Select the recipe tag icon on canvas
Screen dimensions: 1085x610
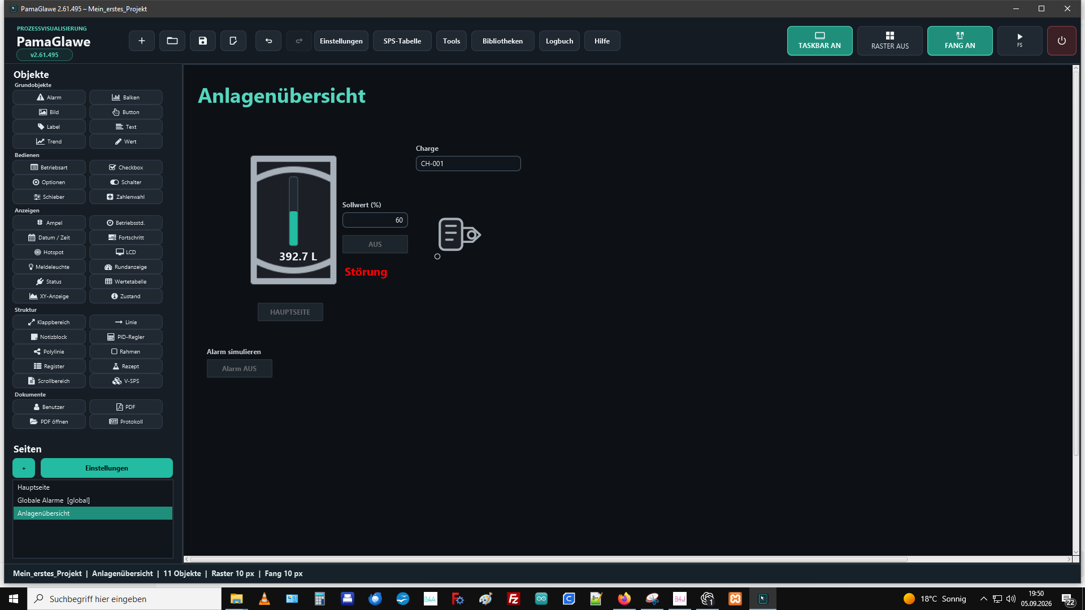pyautogui.click(x=459, y=234)
